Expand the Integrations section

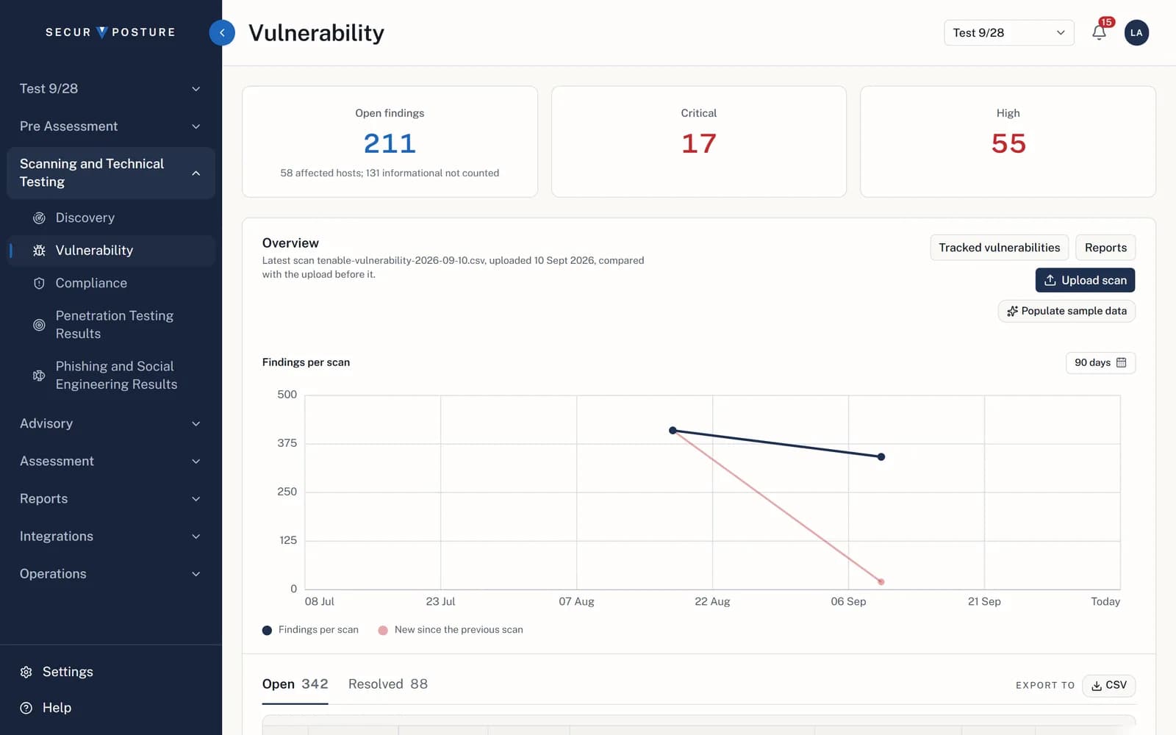(110, 536)
